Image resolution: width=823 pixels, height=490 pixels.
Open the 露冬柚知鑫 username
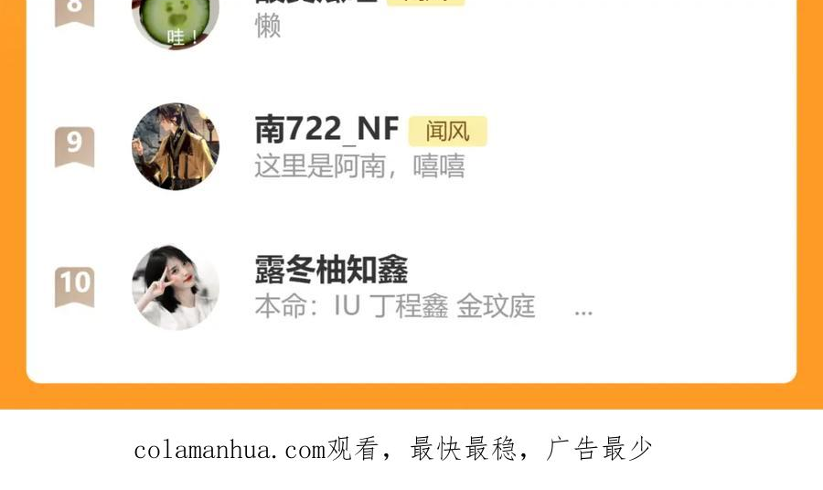331,270
